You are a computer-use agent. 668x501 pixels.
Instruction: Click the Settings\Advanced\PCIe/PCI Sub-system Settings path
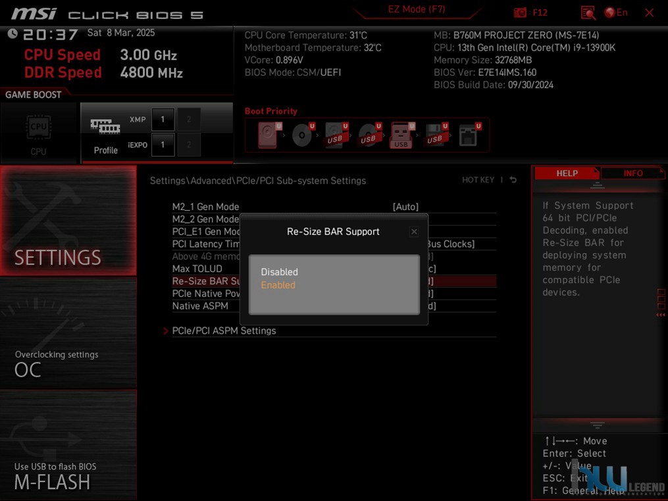click(x=258, y=180)
